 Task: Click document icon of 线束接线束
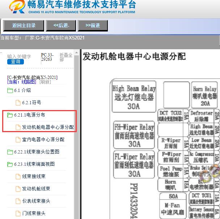(x=18, y=176)
